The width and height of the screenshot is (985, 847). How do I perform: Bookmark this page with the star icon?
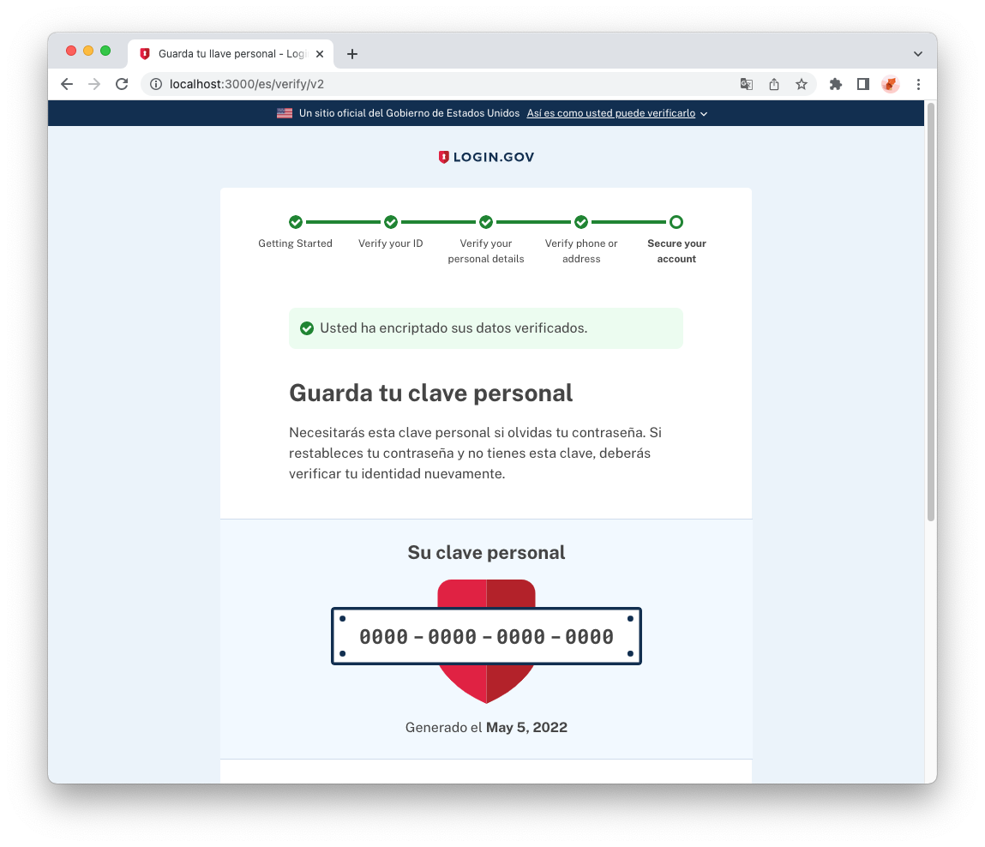(802, 84)
